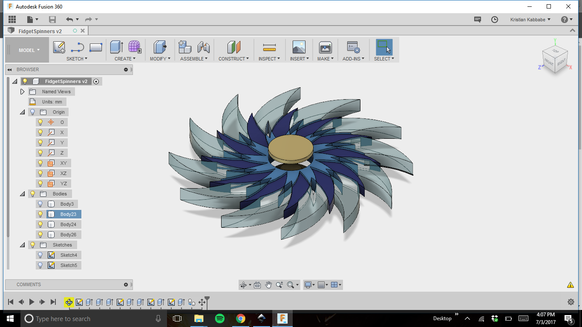The height and width of the screenshot is (327, 582).
Task: Open the CREATE menu
Action: pos(125,59)
